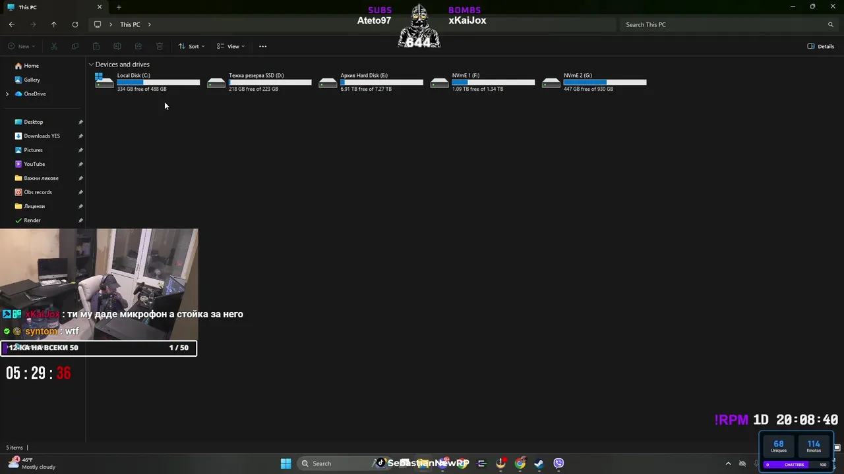Open Gallery in the navigation pane
The width and height of the screenshot is (844, 474).
tap(32, 80)
